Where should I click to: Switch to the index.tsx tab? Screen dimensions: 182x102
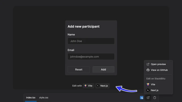(31, 98)
